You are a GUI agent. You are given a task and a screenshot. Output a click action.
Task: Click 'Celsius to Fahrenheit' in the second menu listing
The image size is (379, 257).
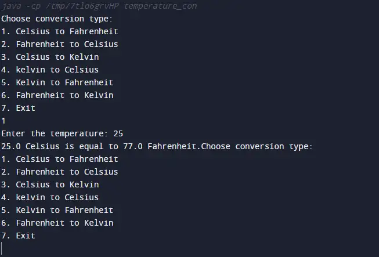[x=67, y=159]
